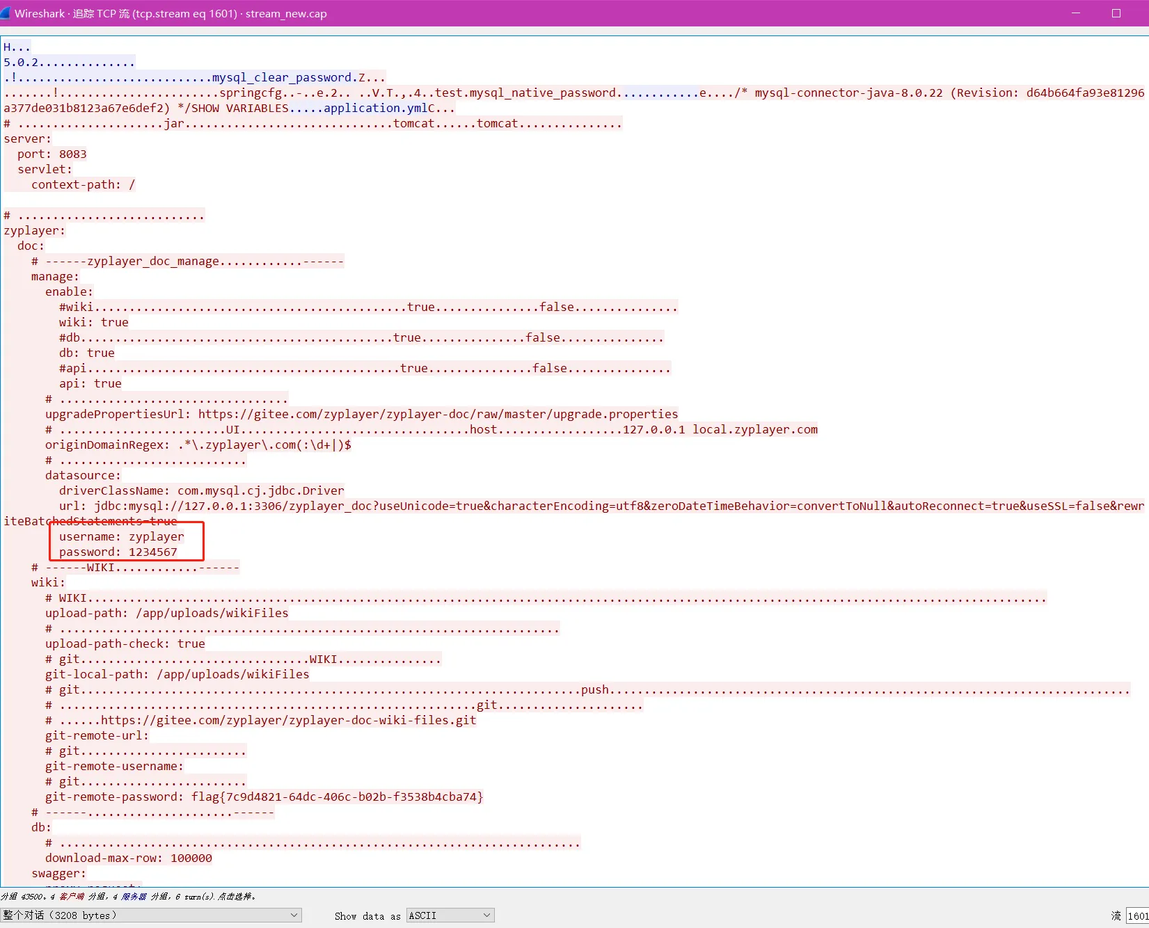Click the git-remote-password flag line
This screenshot has width=1149, height=928.
pos(264,797)
